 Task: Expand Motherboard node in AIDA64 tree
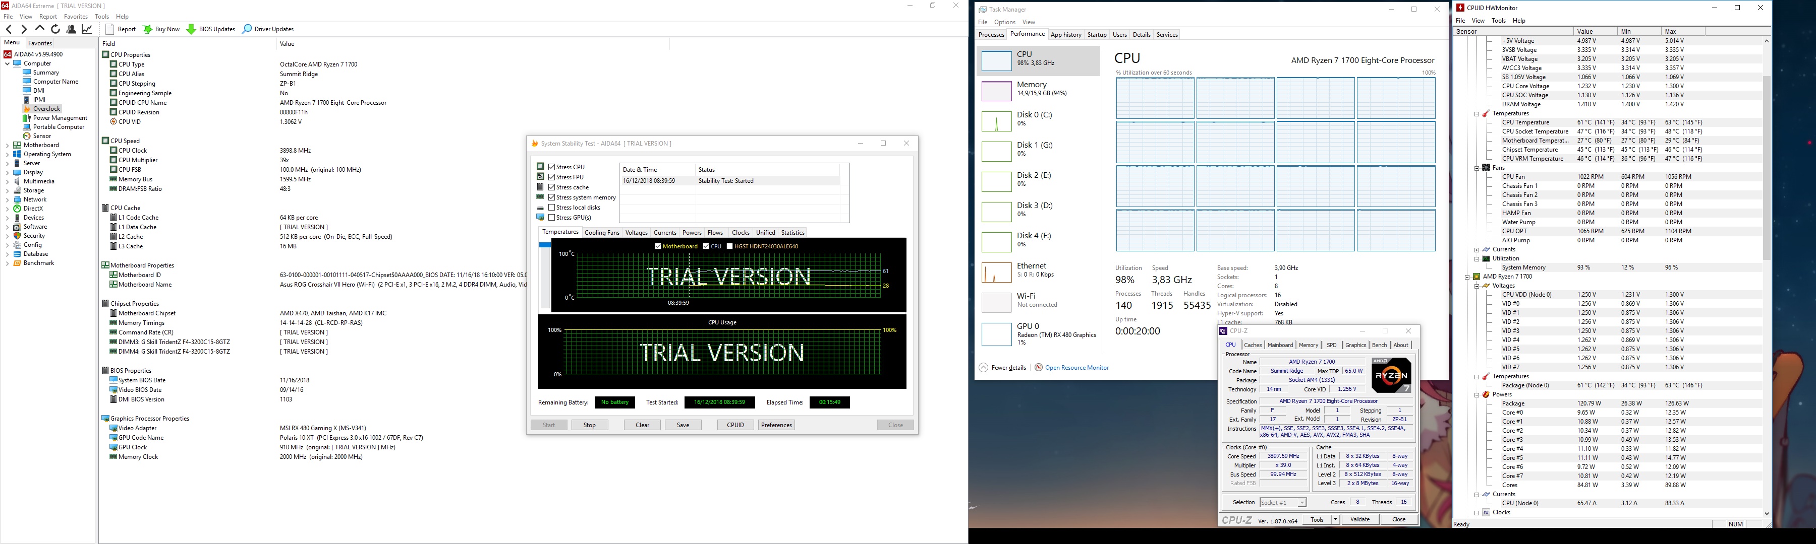pos(7,145)
